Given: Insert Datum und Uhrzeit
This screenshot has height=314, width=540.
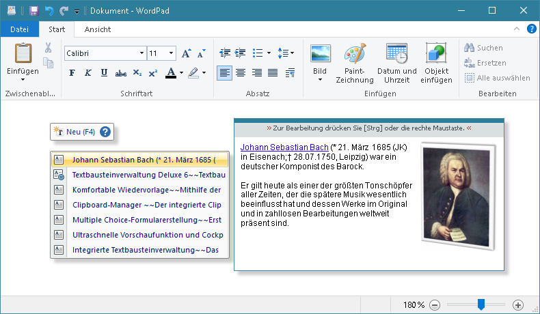Looking at the screenshot, I should (x=396, y=54).
